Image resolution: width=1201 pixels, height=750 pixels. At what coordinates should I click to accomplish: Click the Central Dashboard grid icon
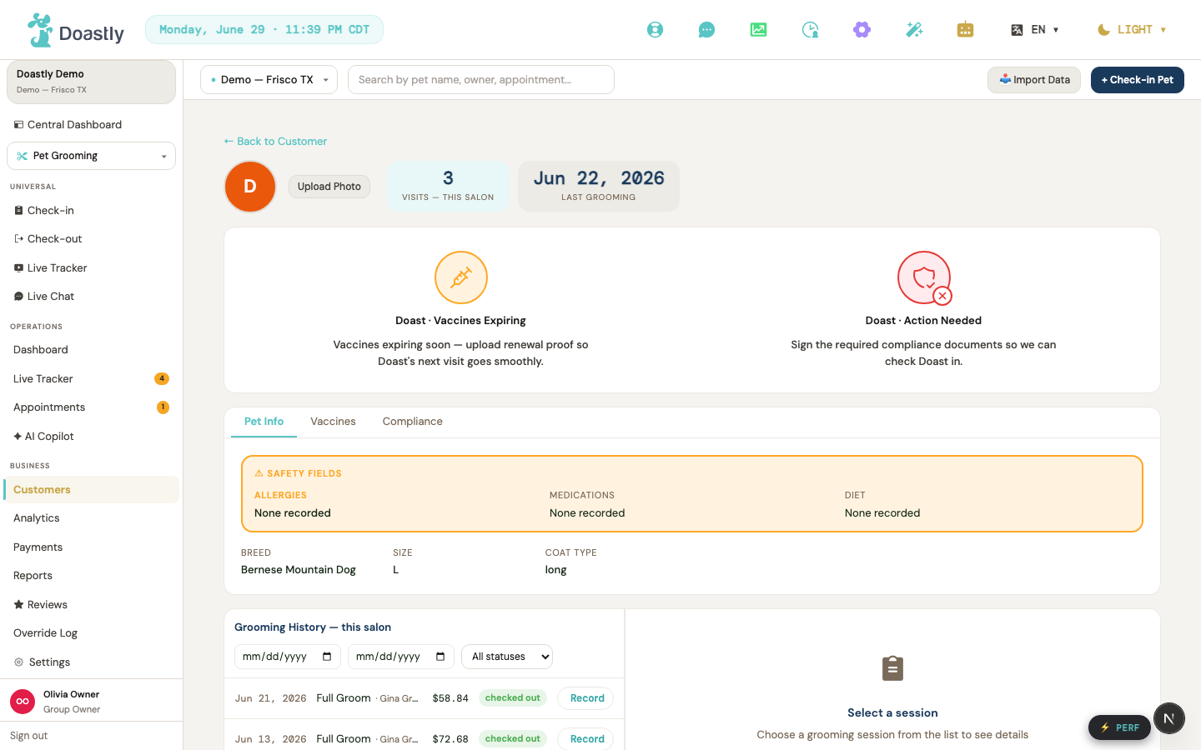click(18, 125)
